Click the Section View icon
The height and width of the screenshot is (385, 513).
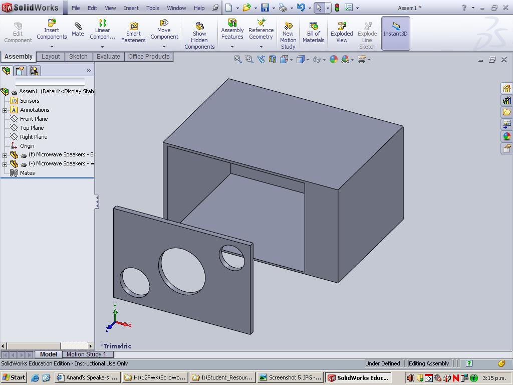[272, 59]
